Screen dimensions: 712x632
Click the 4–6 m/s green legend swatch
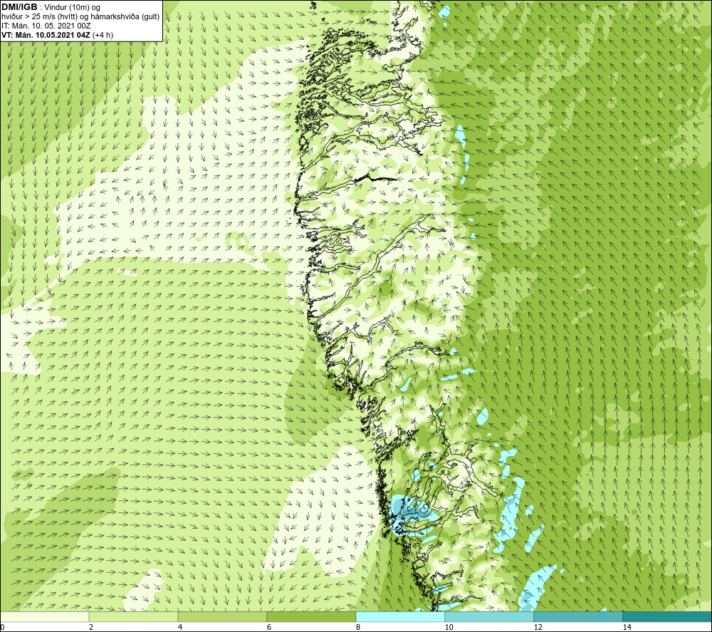[222, 617]
